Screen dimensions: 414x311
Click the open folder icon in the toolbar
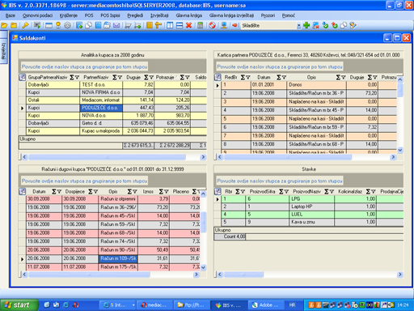pos(4,25)
